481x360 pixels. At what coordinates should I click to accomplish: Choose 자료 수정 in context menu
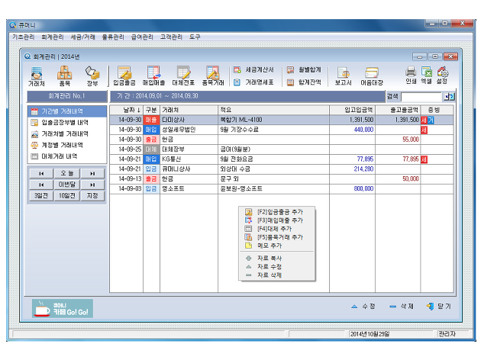tap(277, 266)
